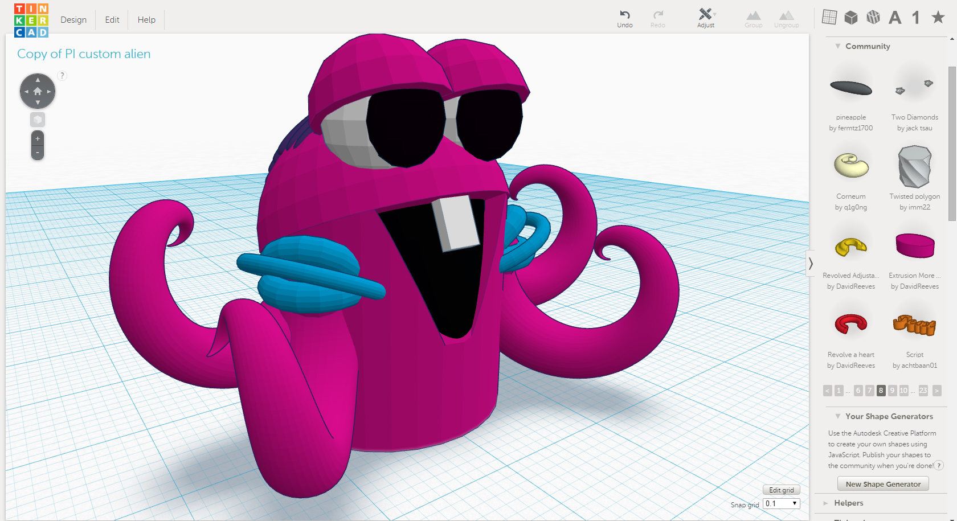This screenshot has width=957, height=521.
Task: Open the Help menu
Action: (x=146, y=20)
